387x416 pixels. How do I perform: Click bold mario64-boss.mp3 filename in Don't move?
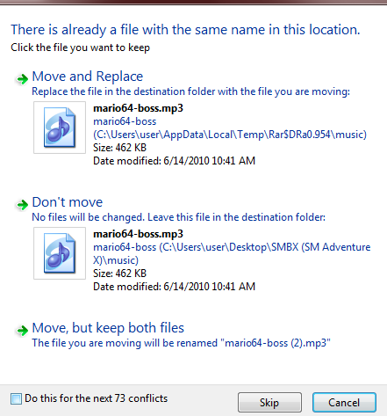coord(138,234)
